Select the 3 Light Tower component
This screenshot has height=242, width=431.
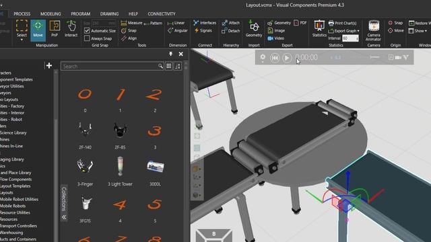pos(120,166)
